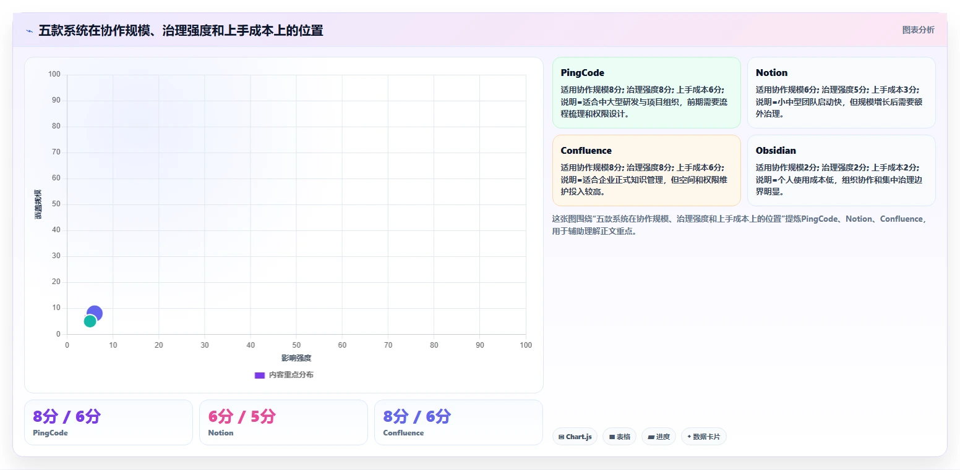Select the 表格 tag
This screenshot has width=960, height=470.
coord(619,437)
